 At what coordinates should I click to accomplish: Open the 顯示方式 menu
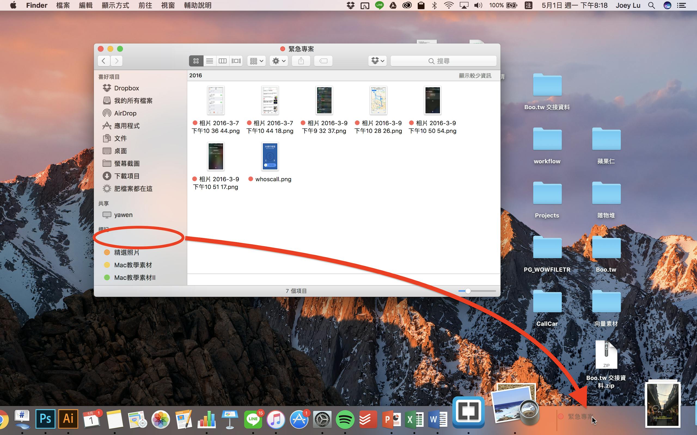coord(115,5)
